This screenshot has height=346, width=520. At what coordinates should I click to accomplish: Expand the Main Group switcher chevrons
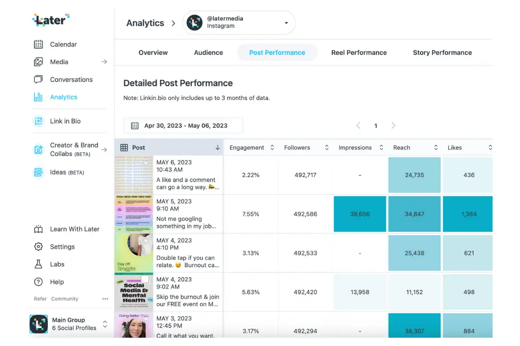coord(105,324)
